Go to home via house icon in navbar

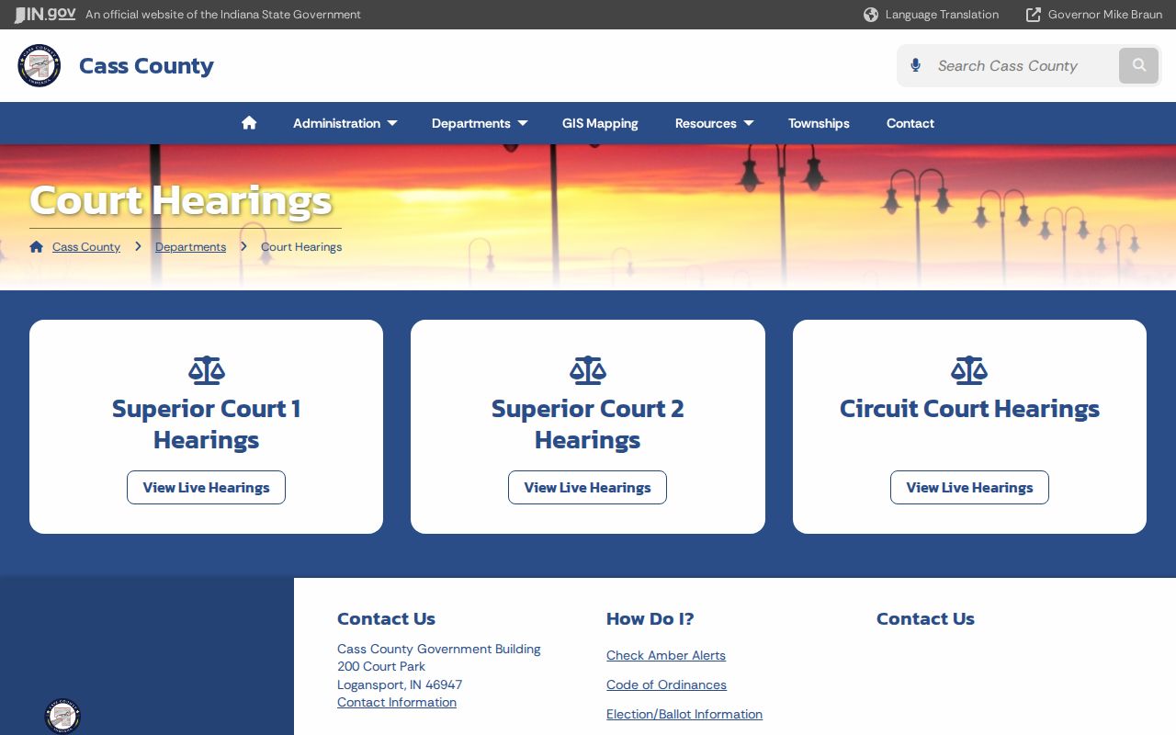point(249,123)
